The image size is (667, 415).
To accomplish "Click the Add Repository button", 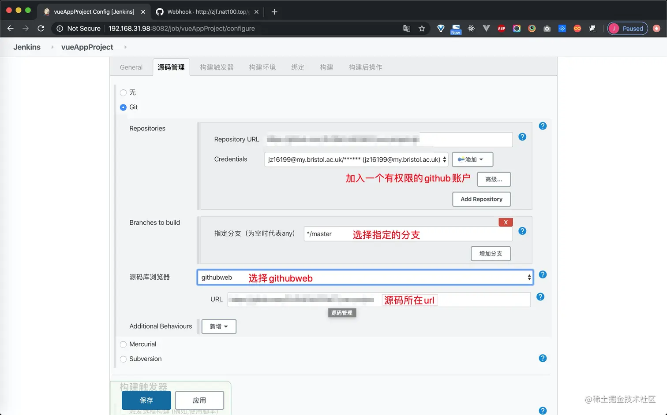I will click(x=481, y=199).
